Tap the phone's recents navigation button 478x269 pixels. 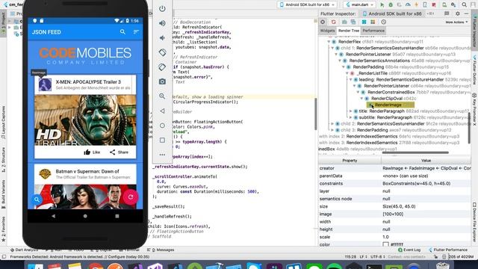point(117,216)
